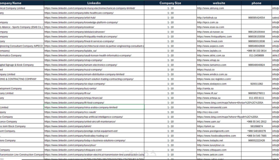Click the artist-hub LinkedIn URL cell
This screenshot has height=160, width=279.
pos(94,18)
